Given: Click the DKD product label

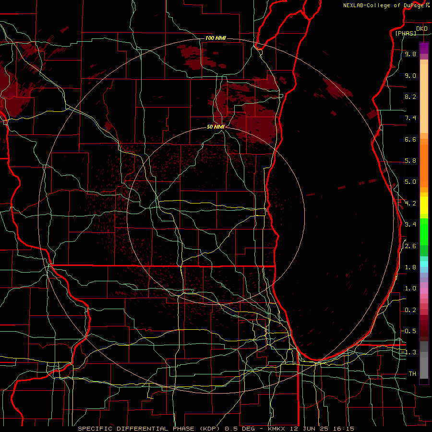Looking at the screenshot, I should pos(422,29).
